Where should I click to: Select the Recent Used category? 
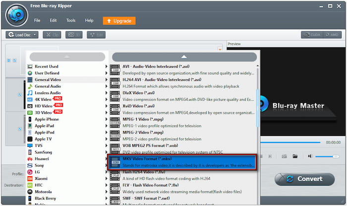point(67,67)
